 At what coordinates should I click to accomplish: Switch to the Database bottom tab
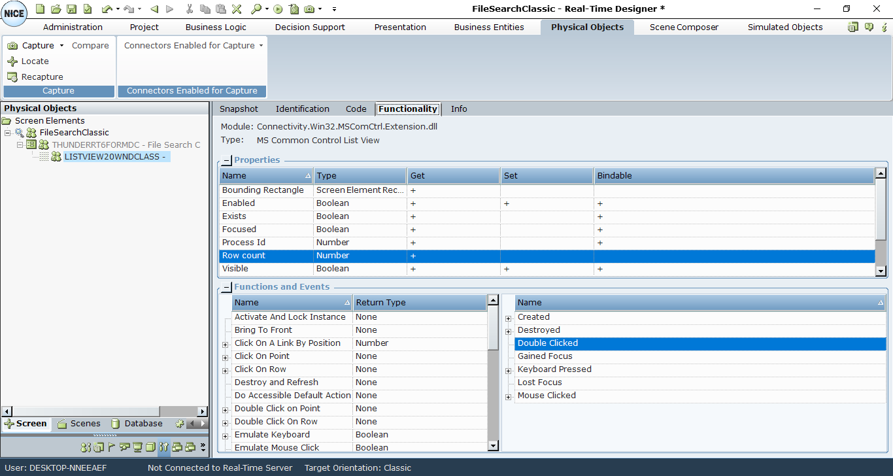tap(137, 424)
